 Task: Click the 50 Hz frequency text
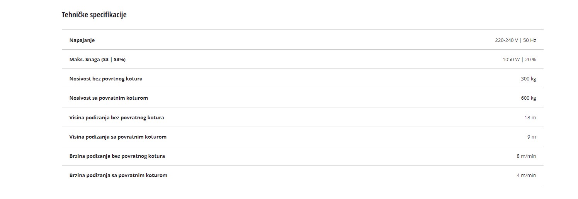[x=530, y=40]
